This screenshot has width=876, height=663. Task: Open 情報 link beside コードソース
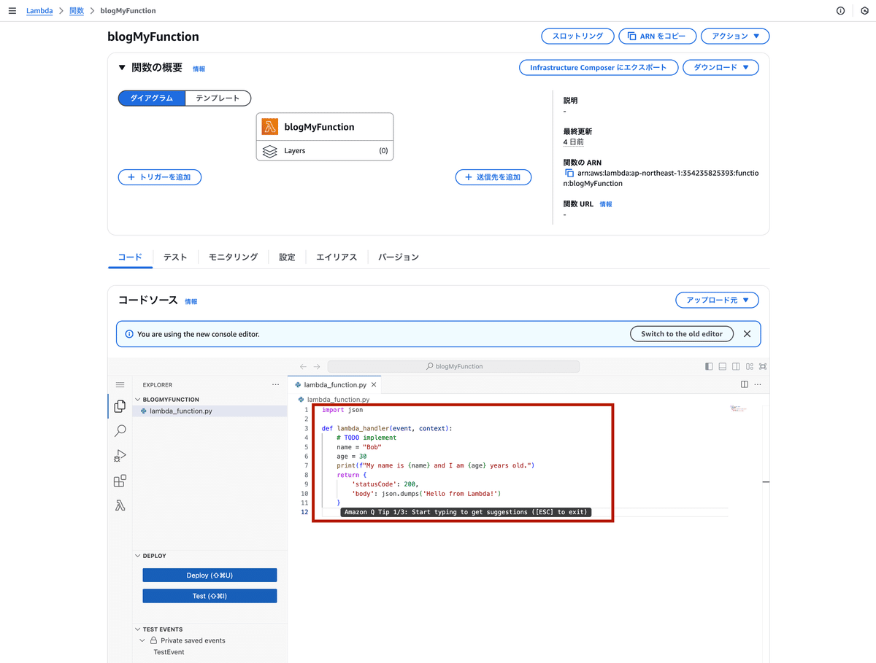point(191,302)
